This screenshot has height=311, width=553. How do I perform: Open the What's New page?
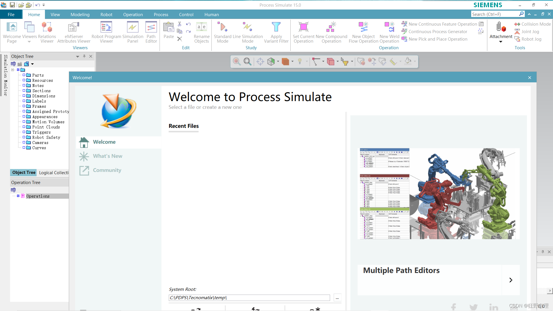point(107,156)
